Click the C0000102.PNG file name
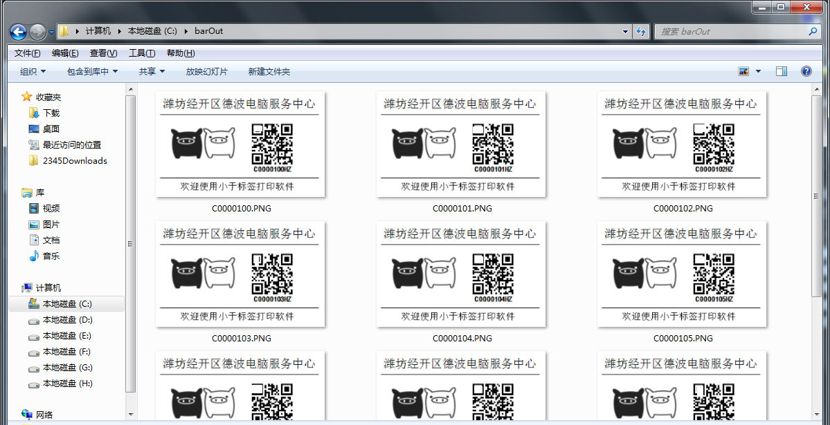This screenshot has height=425, width=830. coord(683,208)
